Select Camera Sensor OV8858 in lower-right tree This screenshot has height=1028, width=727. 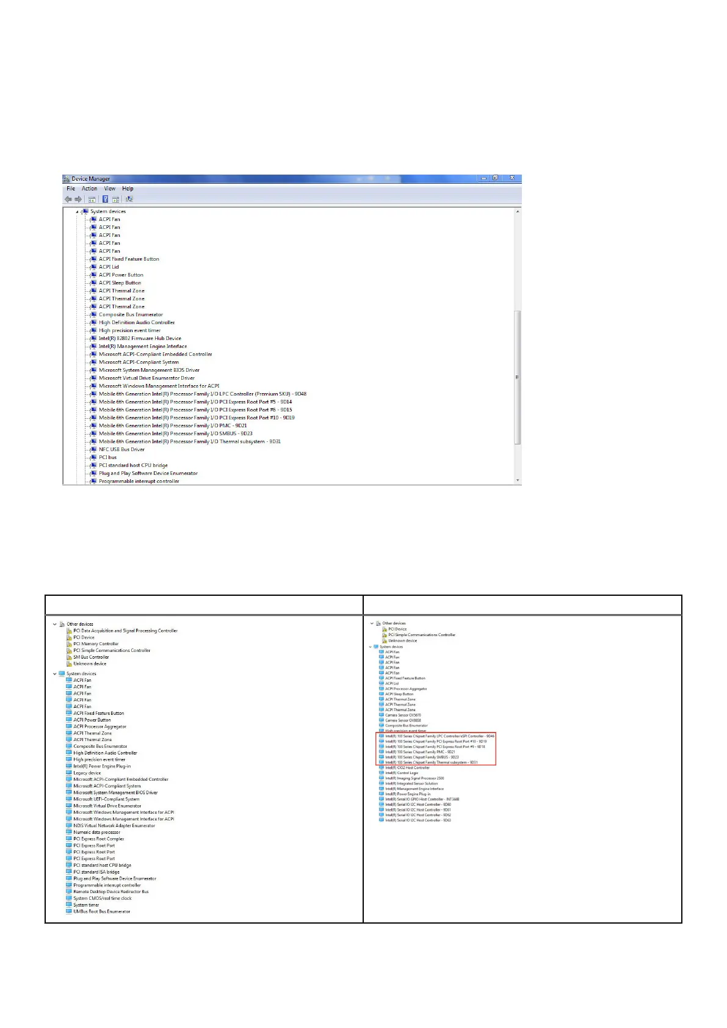[x=403, y=720]
